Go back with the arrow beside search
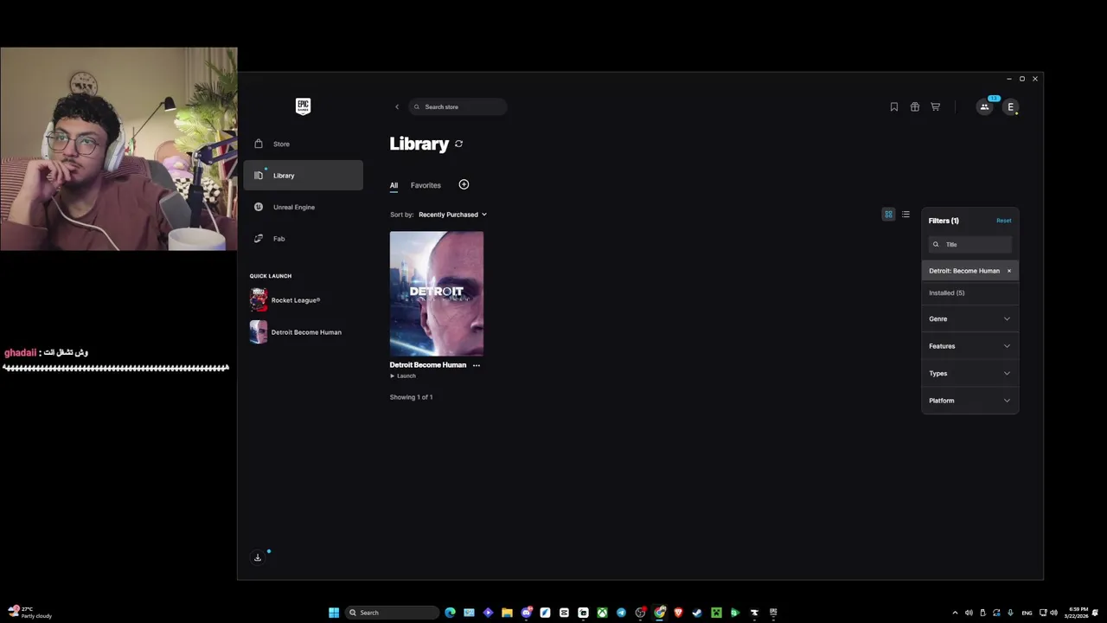This screenshot has height=623, width=1107. coord(397,107)
